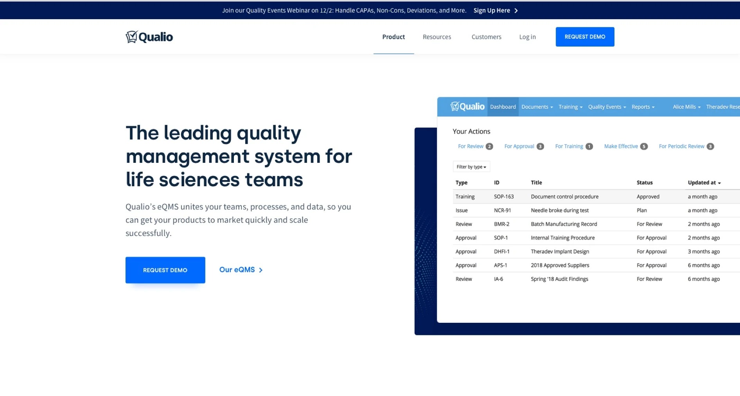
Task: Click Internal Training Procedure title
Action: pyautogui.click(x=562, y=238)
